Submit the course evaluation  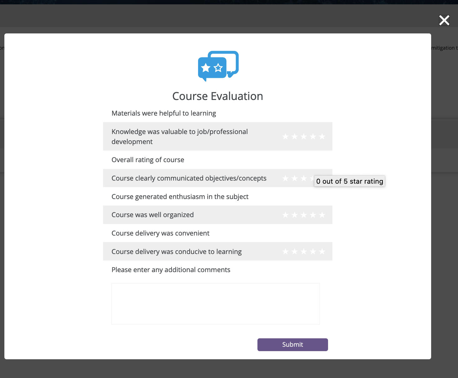click(x=293, y=345)
